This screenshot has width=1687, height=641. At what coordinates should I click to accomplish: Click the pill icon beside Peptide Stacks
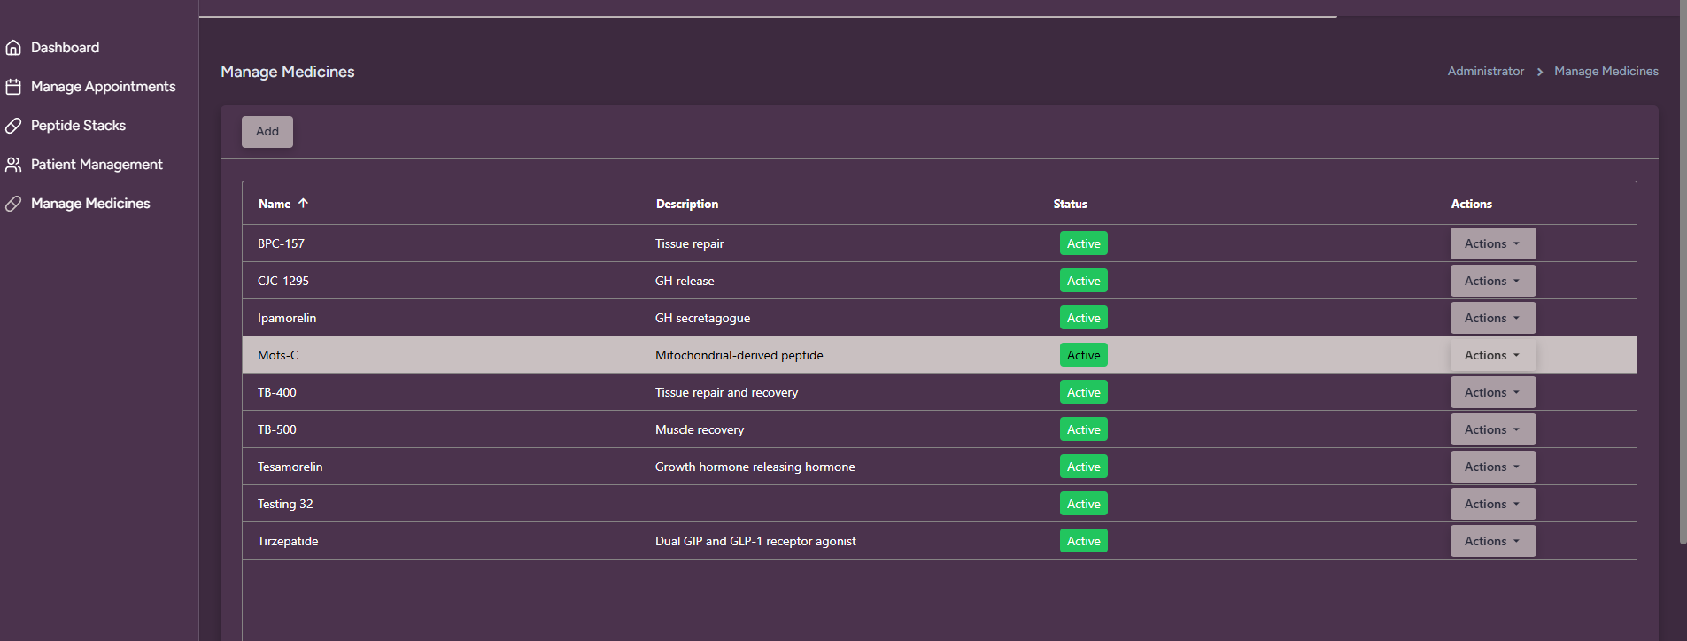tap(13, 126)
